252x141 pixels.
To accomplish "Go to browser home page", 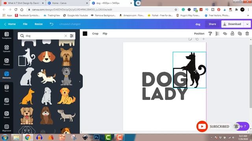I will click(22, 9).
